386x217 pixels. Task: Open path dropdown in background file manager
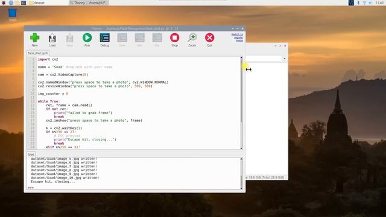pos(285,58)
